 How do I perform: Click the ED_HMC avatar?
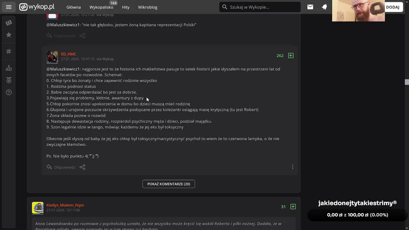pos(52,57)
